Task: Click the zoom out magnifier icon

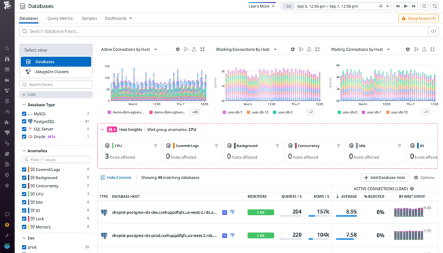Action: click(x=425, y=6)
